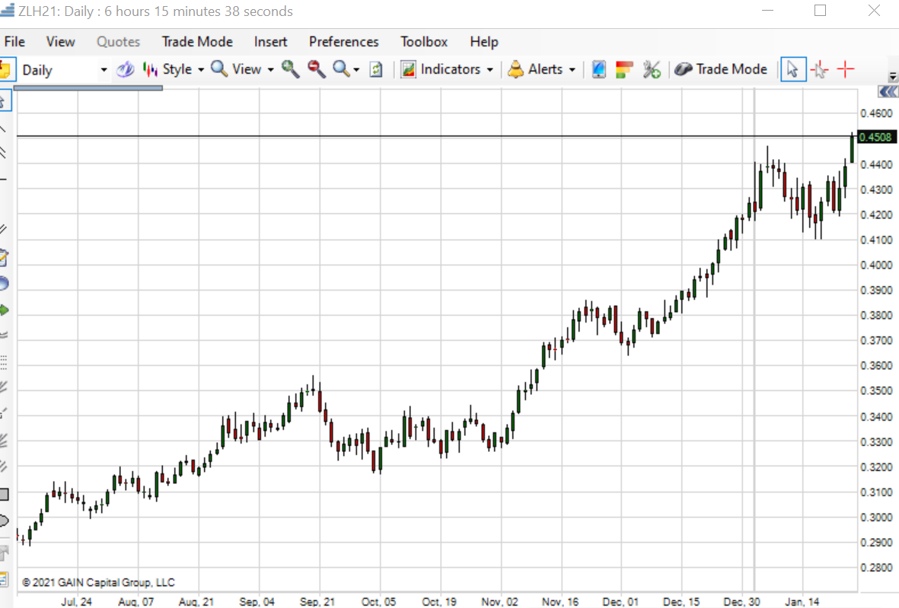Click the 0.2800 price axis label
This screenshot has width=899, height=608.
[x=876, y=568]
